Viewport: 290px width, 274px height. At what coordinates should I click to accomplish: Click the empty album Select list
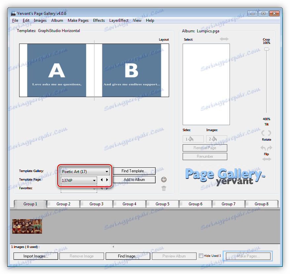(206, 84)
